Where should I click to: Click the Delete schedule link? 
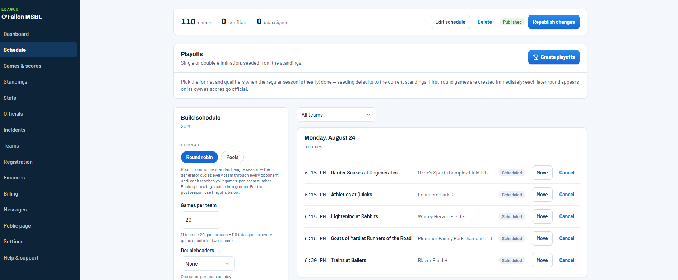point(484,22)
